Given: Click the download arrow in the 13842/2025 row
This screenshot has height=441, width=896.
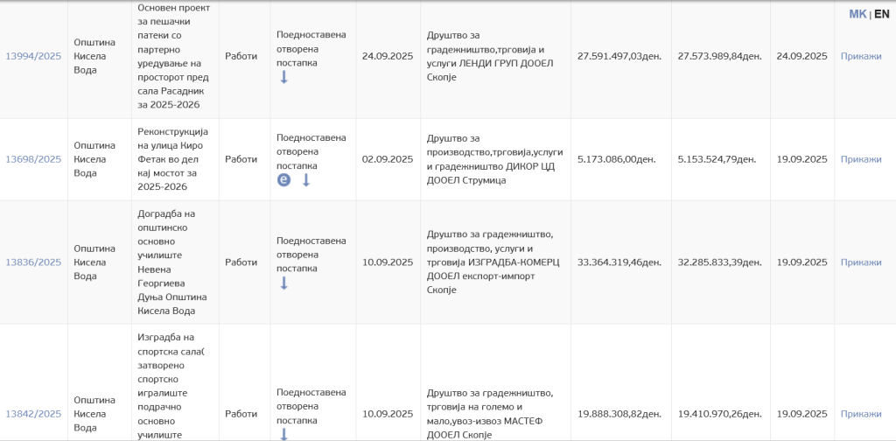Looking at the screenshot, I should click(x=283, y=434).
